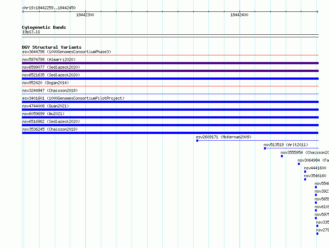This screenshot has height=248, width=329.
Task: Select the blue bar for esv3401601
Action: [170, 102]
